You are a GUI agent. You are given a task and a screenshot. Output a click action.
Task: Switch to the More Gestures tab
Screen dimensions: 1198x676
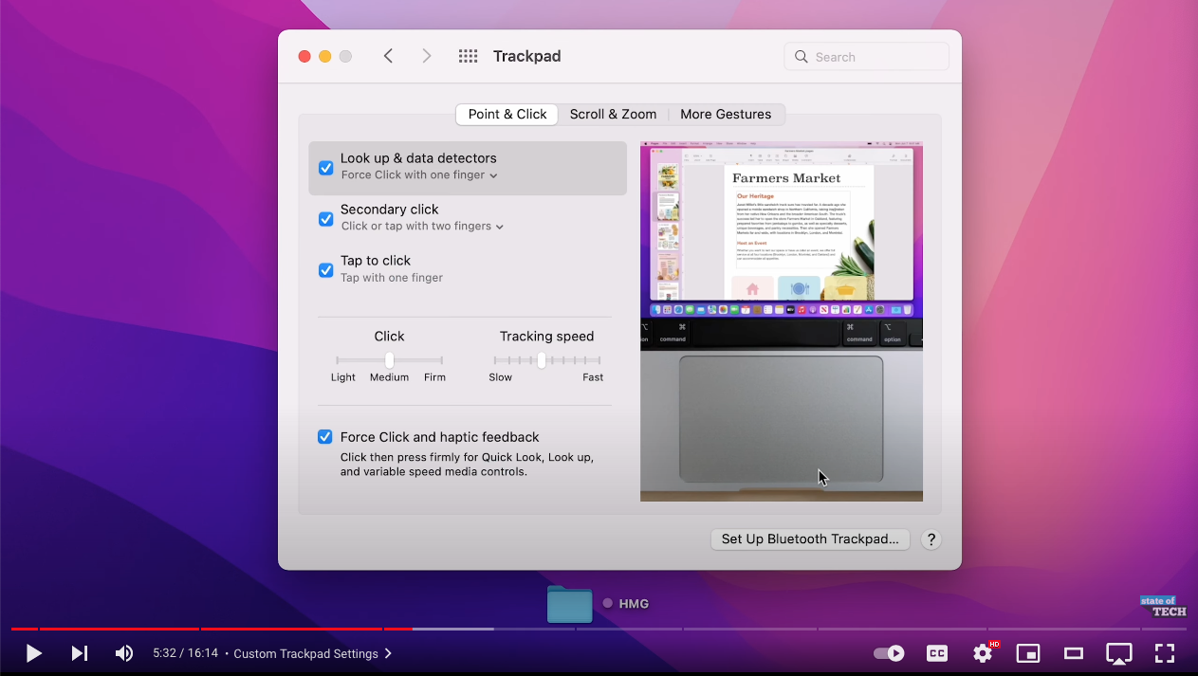click(x=726, y=114)
